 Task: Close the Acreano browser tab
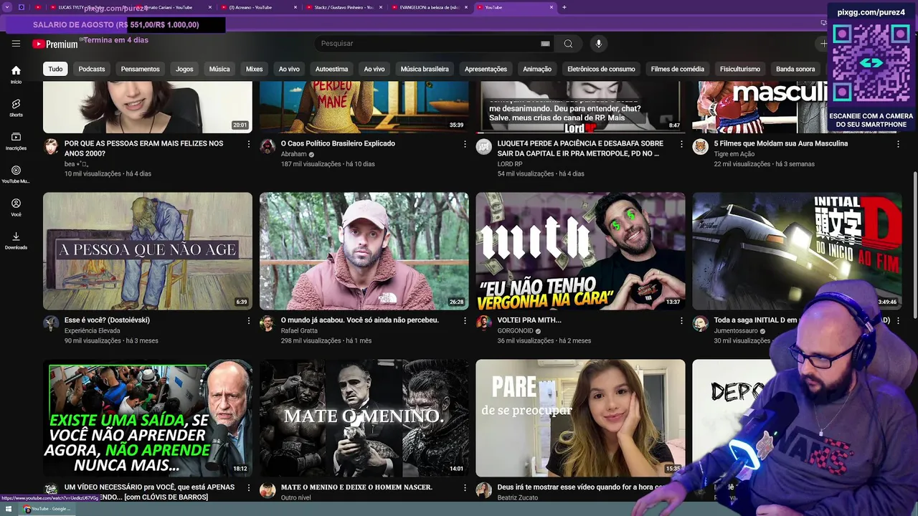click(x=295, y=7)
